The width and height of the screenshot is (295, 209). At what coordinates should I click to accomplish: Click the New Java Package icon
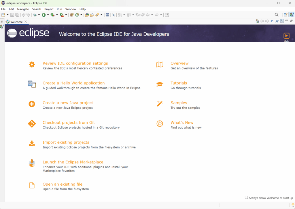point(72,15)
